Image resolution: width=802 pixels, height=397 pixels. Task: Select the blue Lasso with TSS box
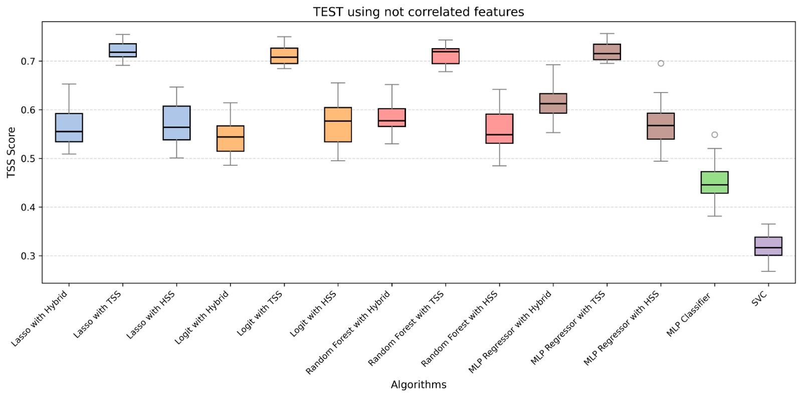point(123,50)
